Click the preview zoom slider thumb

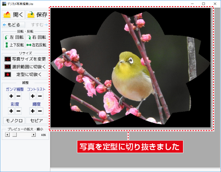point(15,135)
